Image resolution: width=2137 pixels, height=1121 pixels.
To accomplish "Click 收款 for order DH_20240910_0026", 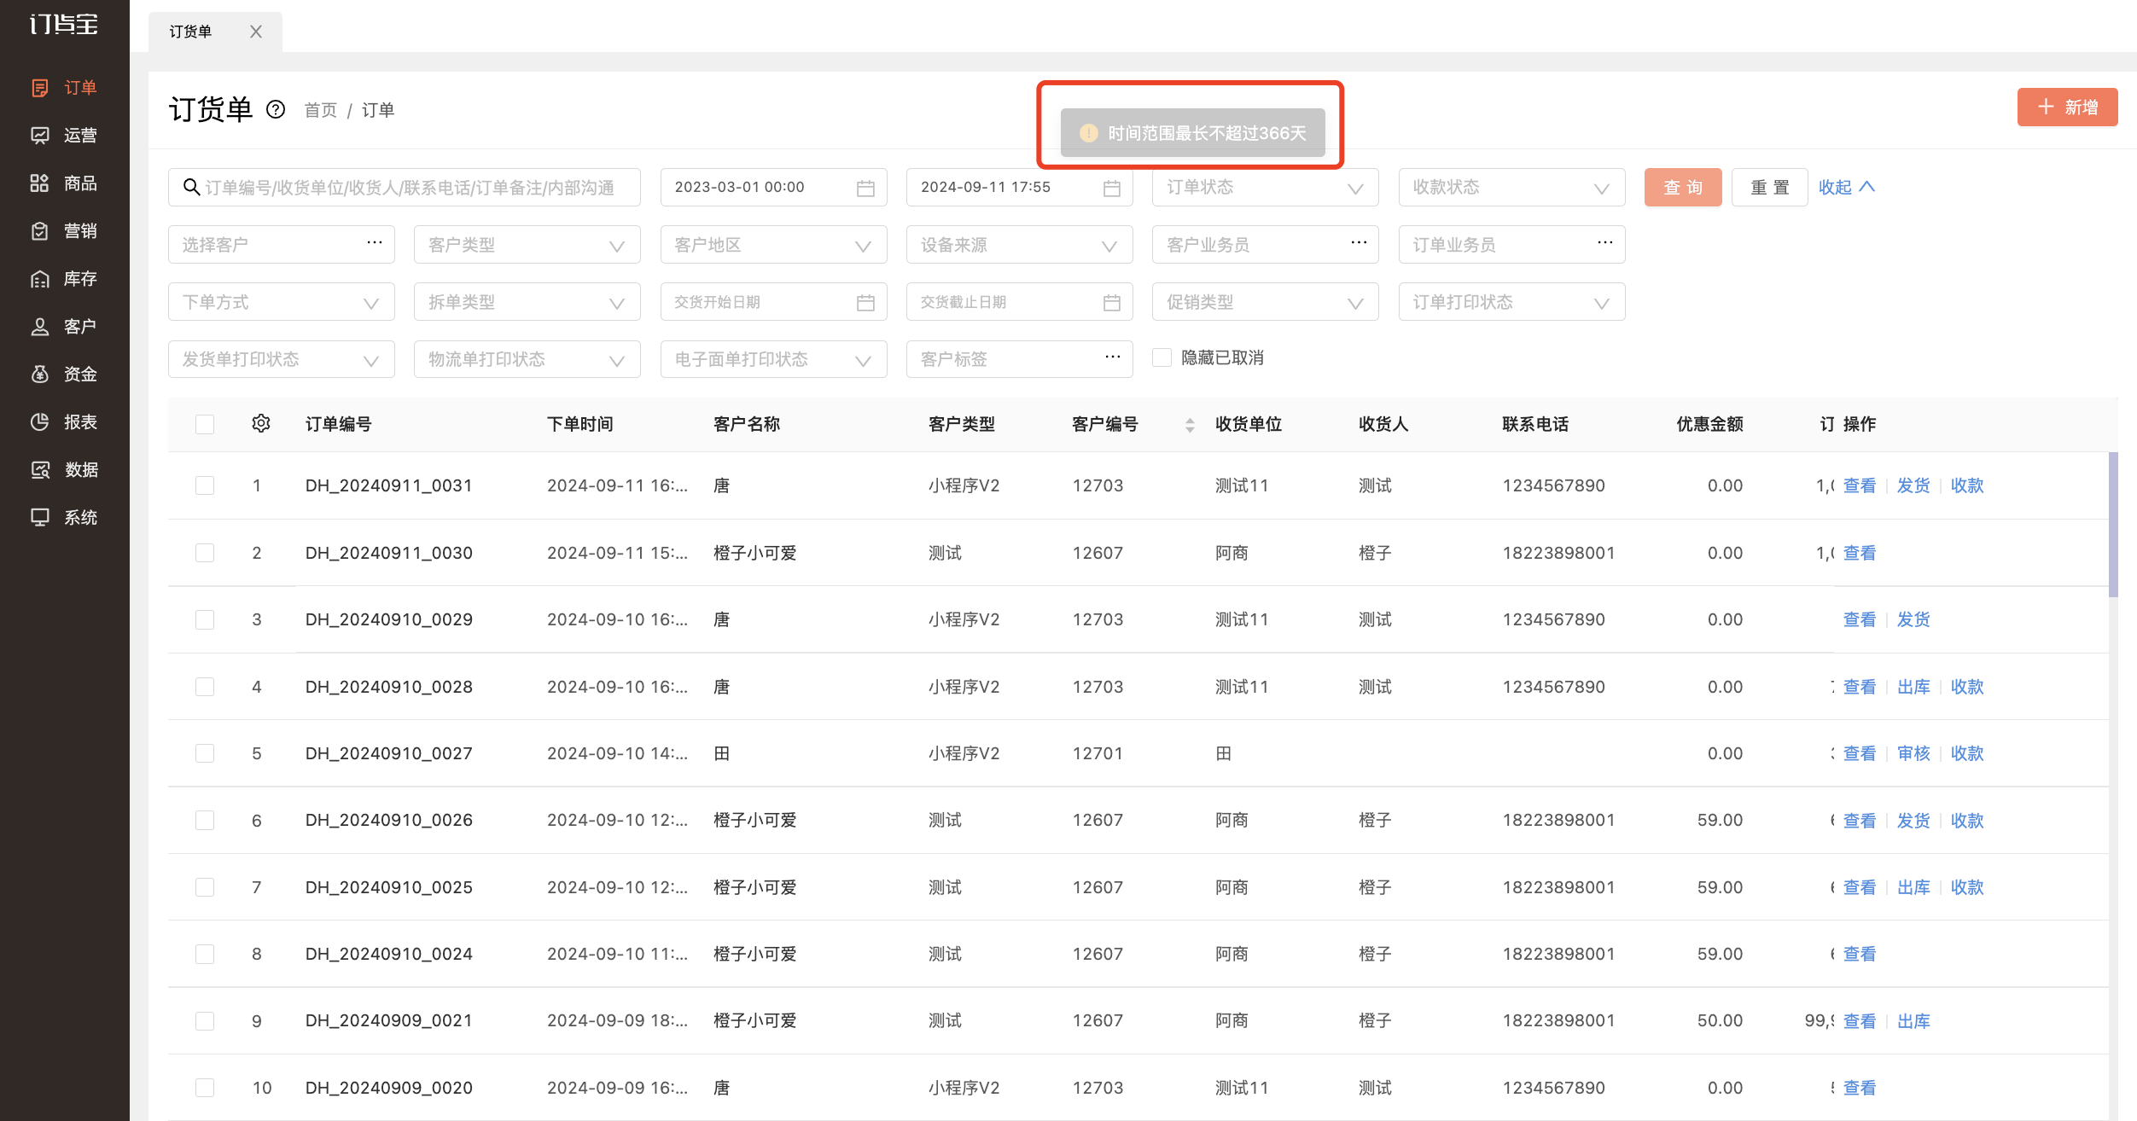I will [1967, 821].
